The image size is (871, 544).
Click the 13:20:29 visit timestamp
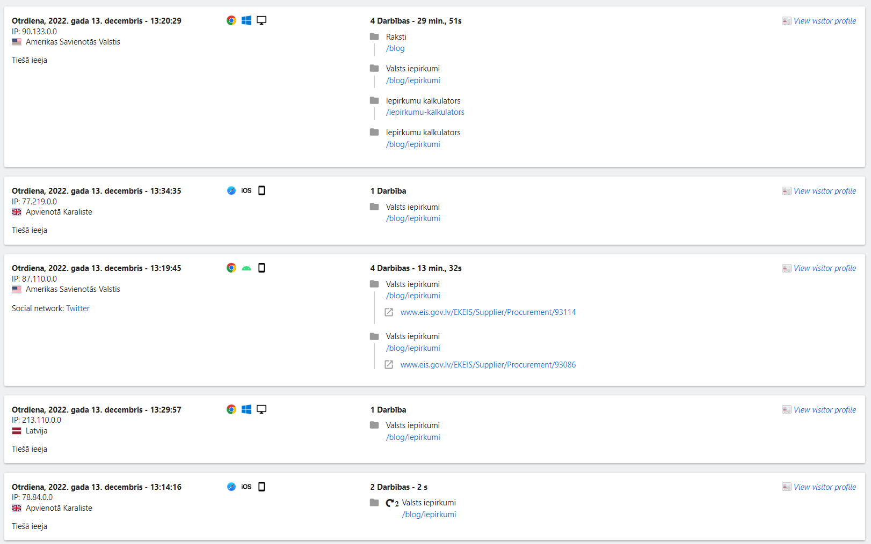click(97, 21)
